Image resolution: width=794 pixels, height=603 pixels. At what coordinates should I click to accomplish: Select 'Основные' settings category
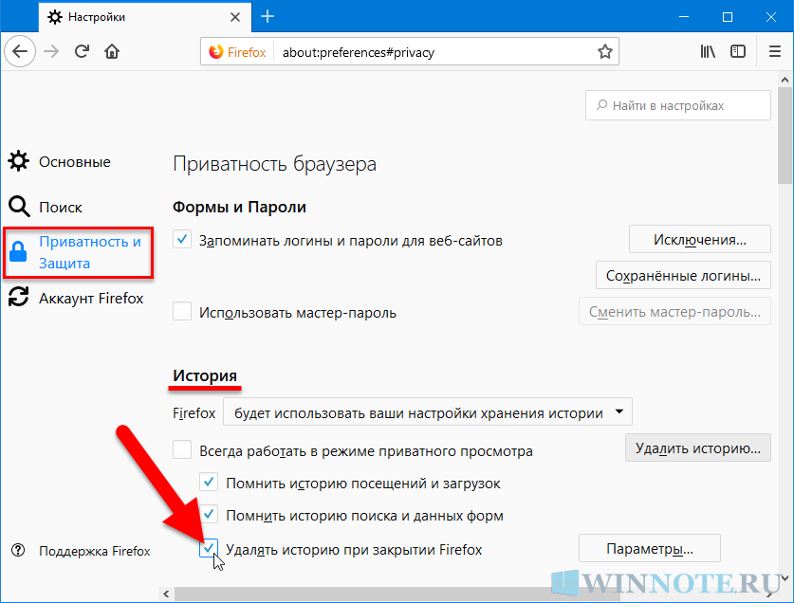[x=74, y=162]
